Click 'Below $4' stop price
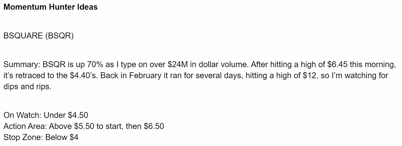This screenshot has width=402, height=146. click(x=62, y=137)
